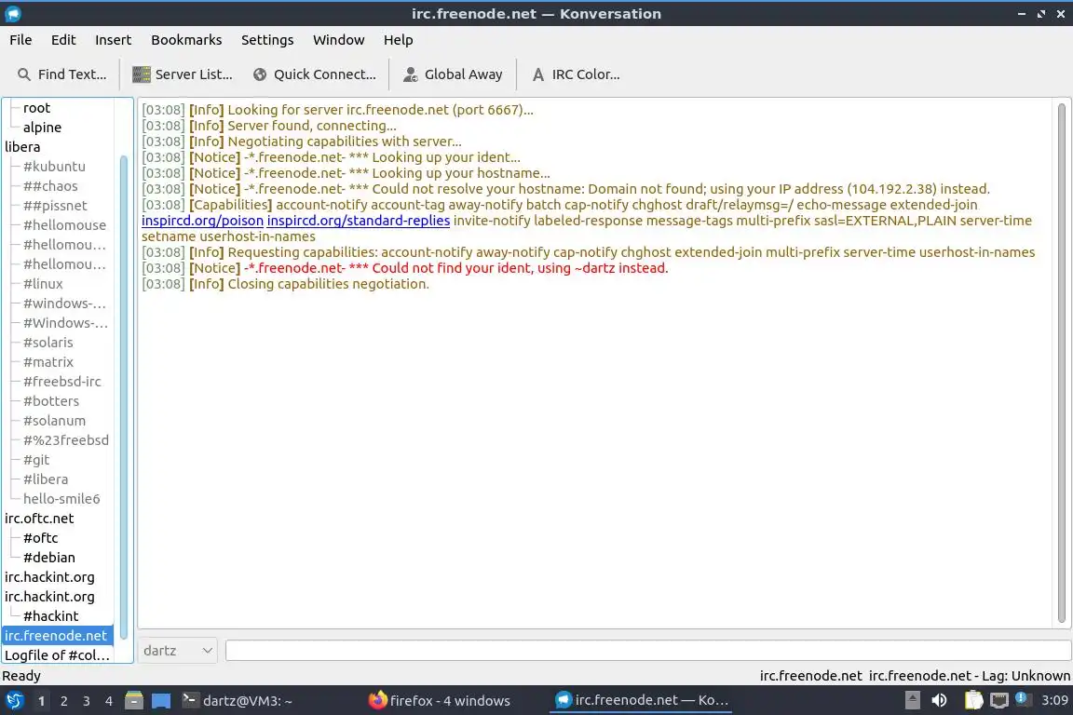Select the root tab in tree
Image resolution: width=1073 pixels, height=715 pixels.
(36, 107)
